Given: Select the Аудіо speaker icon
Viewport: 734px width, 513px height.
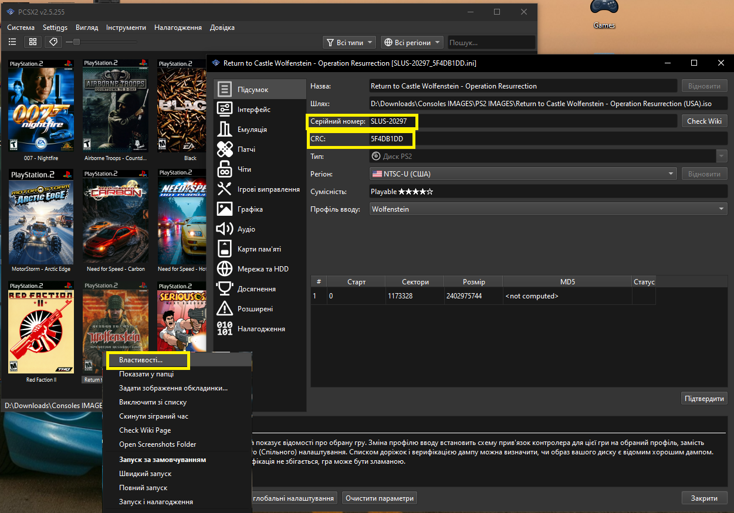Looking at the screenshot, I should [x=225, y=229].
